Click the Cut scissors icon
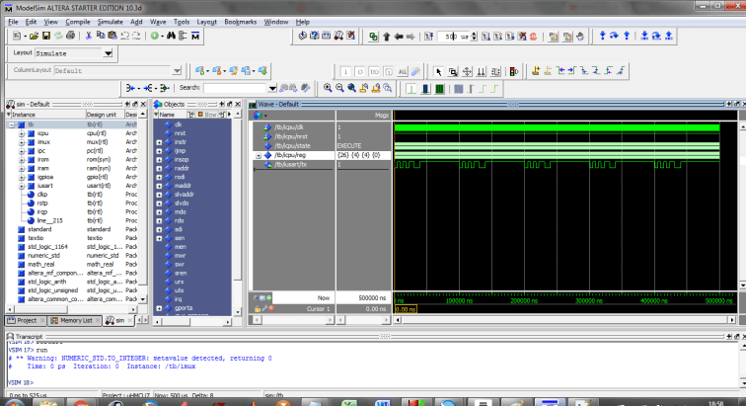This screenshot has height=406, width=746. pyautogui.click(x=89, y=37)
